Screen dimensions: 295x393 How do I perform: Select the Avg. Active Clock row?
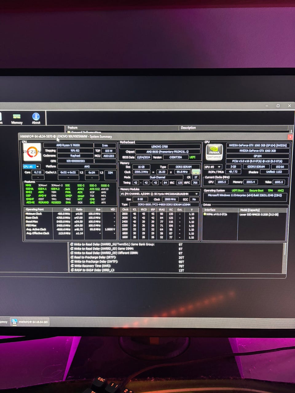coord(70,229)
